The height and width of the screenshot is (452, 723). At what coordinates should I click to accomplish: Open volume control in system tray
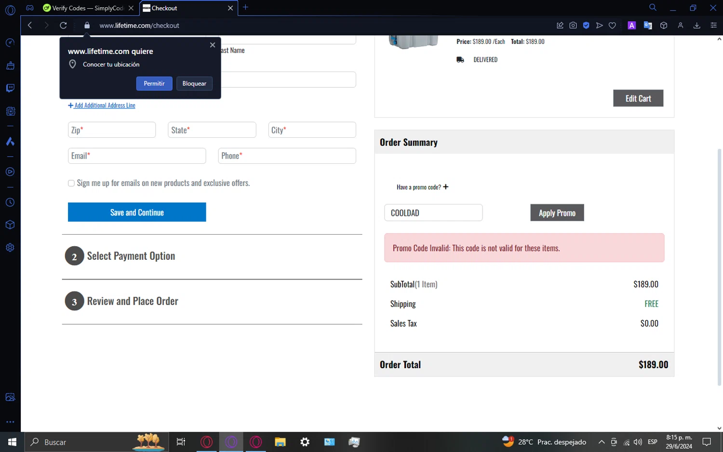click(638, 442)
